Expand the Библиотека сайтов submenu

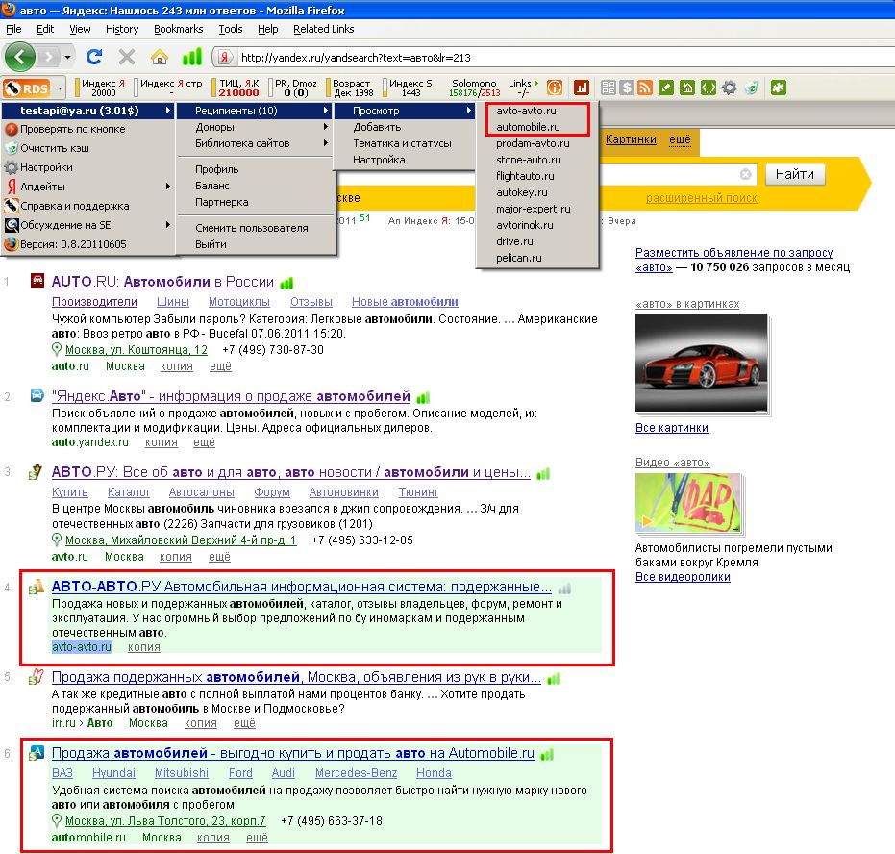pos(255,143)
